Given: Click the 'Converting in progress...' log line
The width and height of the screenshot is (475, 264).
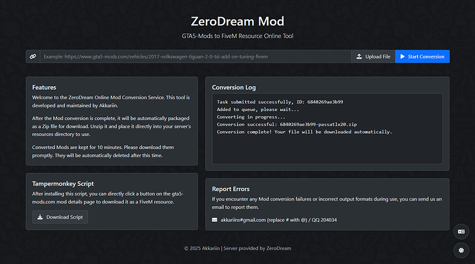Looking at the screenshot, I should pos(251,116).
